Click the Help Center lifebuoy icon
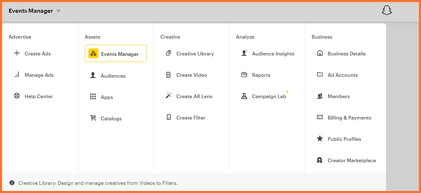 coord(17,96)
